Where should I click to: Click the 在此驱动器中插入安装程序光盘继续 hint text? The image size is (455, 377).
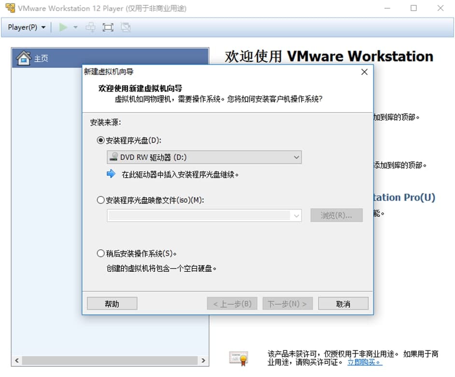tap(180, 175)
